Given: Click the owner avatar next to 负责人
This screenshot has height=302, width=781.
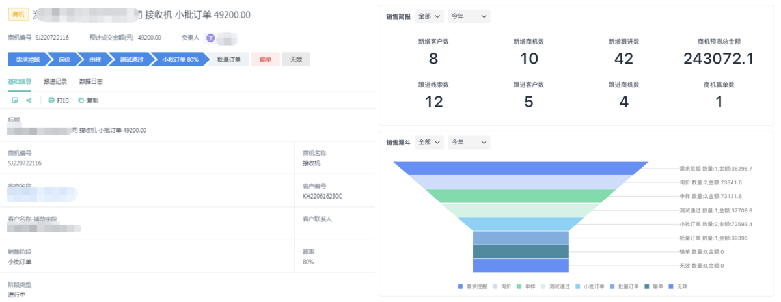Looking at the screenshot, I should click(x=210, y=38).
